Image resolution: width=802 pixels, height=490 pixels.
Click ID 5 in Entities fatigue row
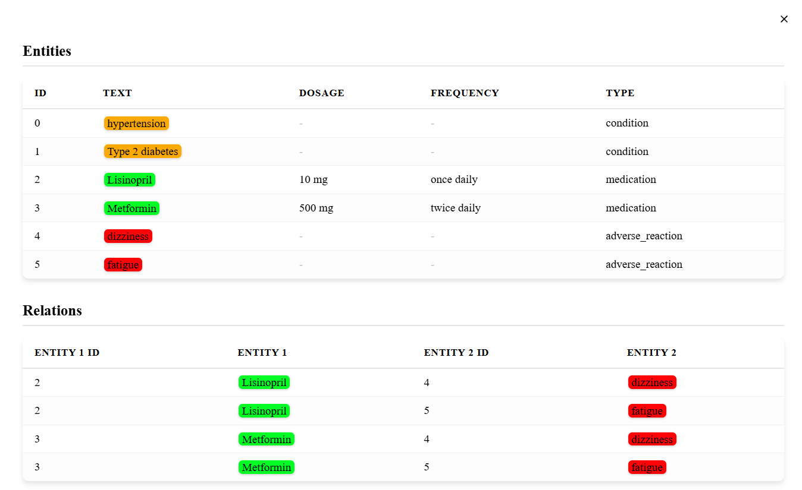[37, 264]
